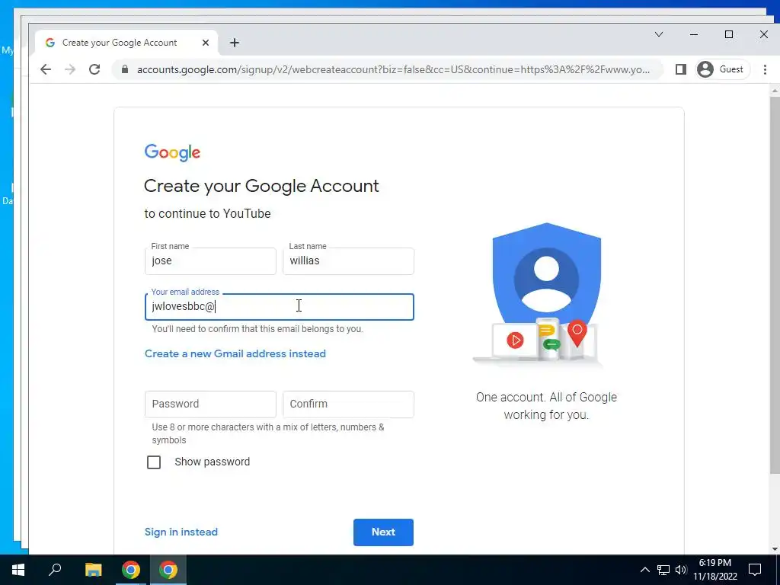
Task: Click the Password field
Action: point(210,404)
